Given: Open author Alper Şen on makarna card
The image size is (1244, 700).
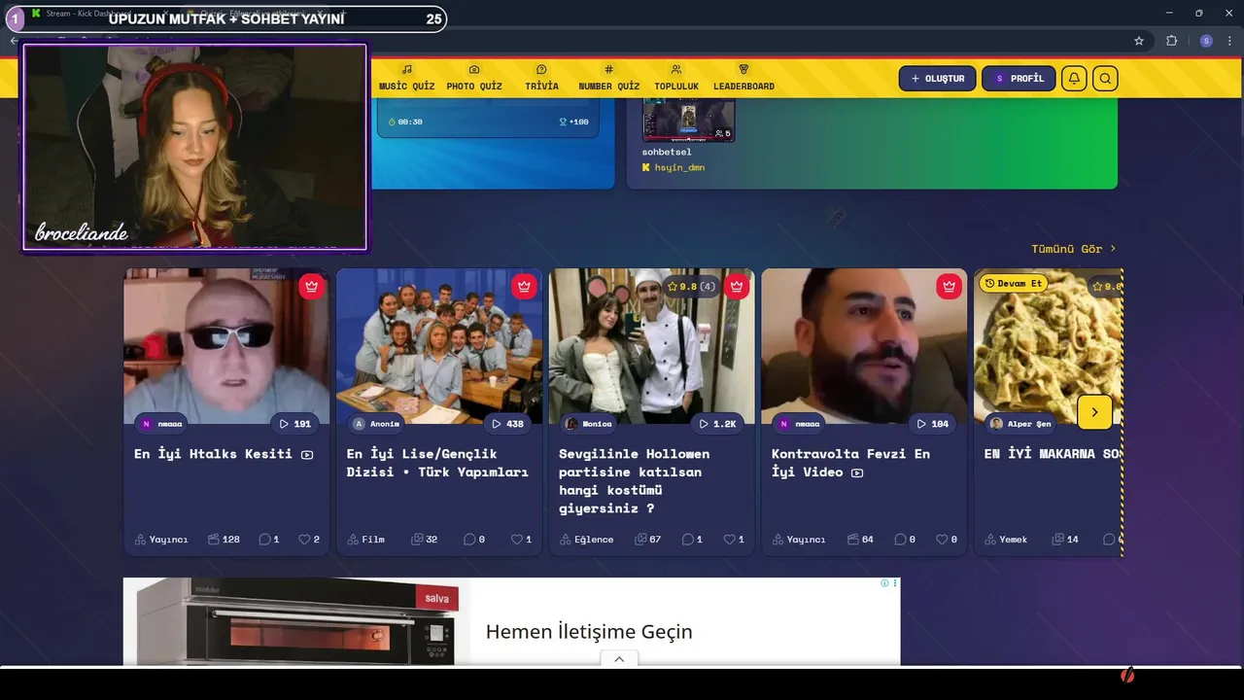Looking at the screenshot, I should (1019, 424).
